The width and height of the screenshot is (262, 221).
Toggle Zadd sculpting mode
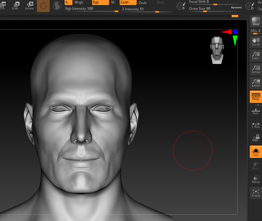pos(128,2)
